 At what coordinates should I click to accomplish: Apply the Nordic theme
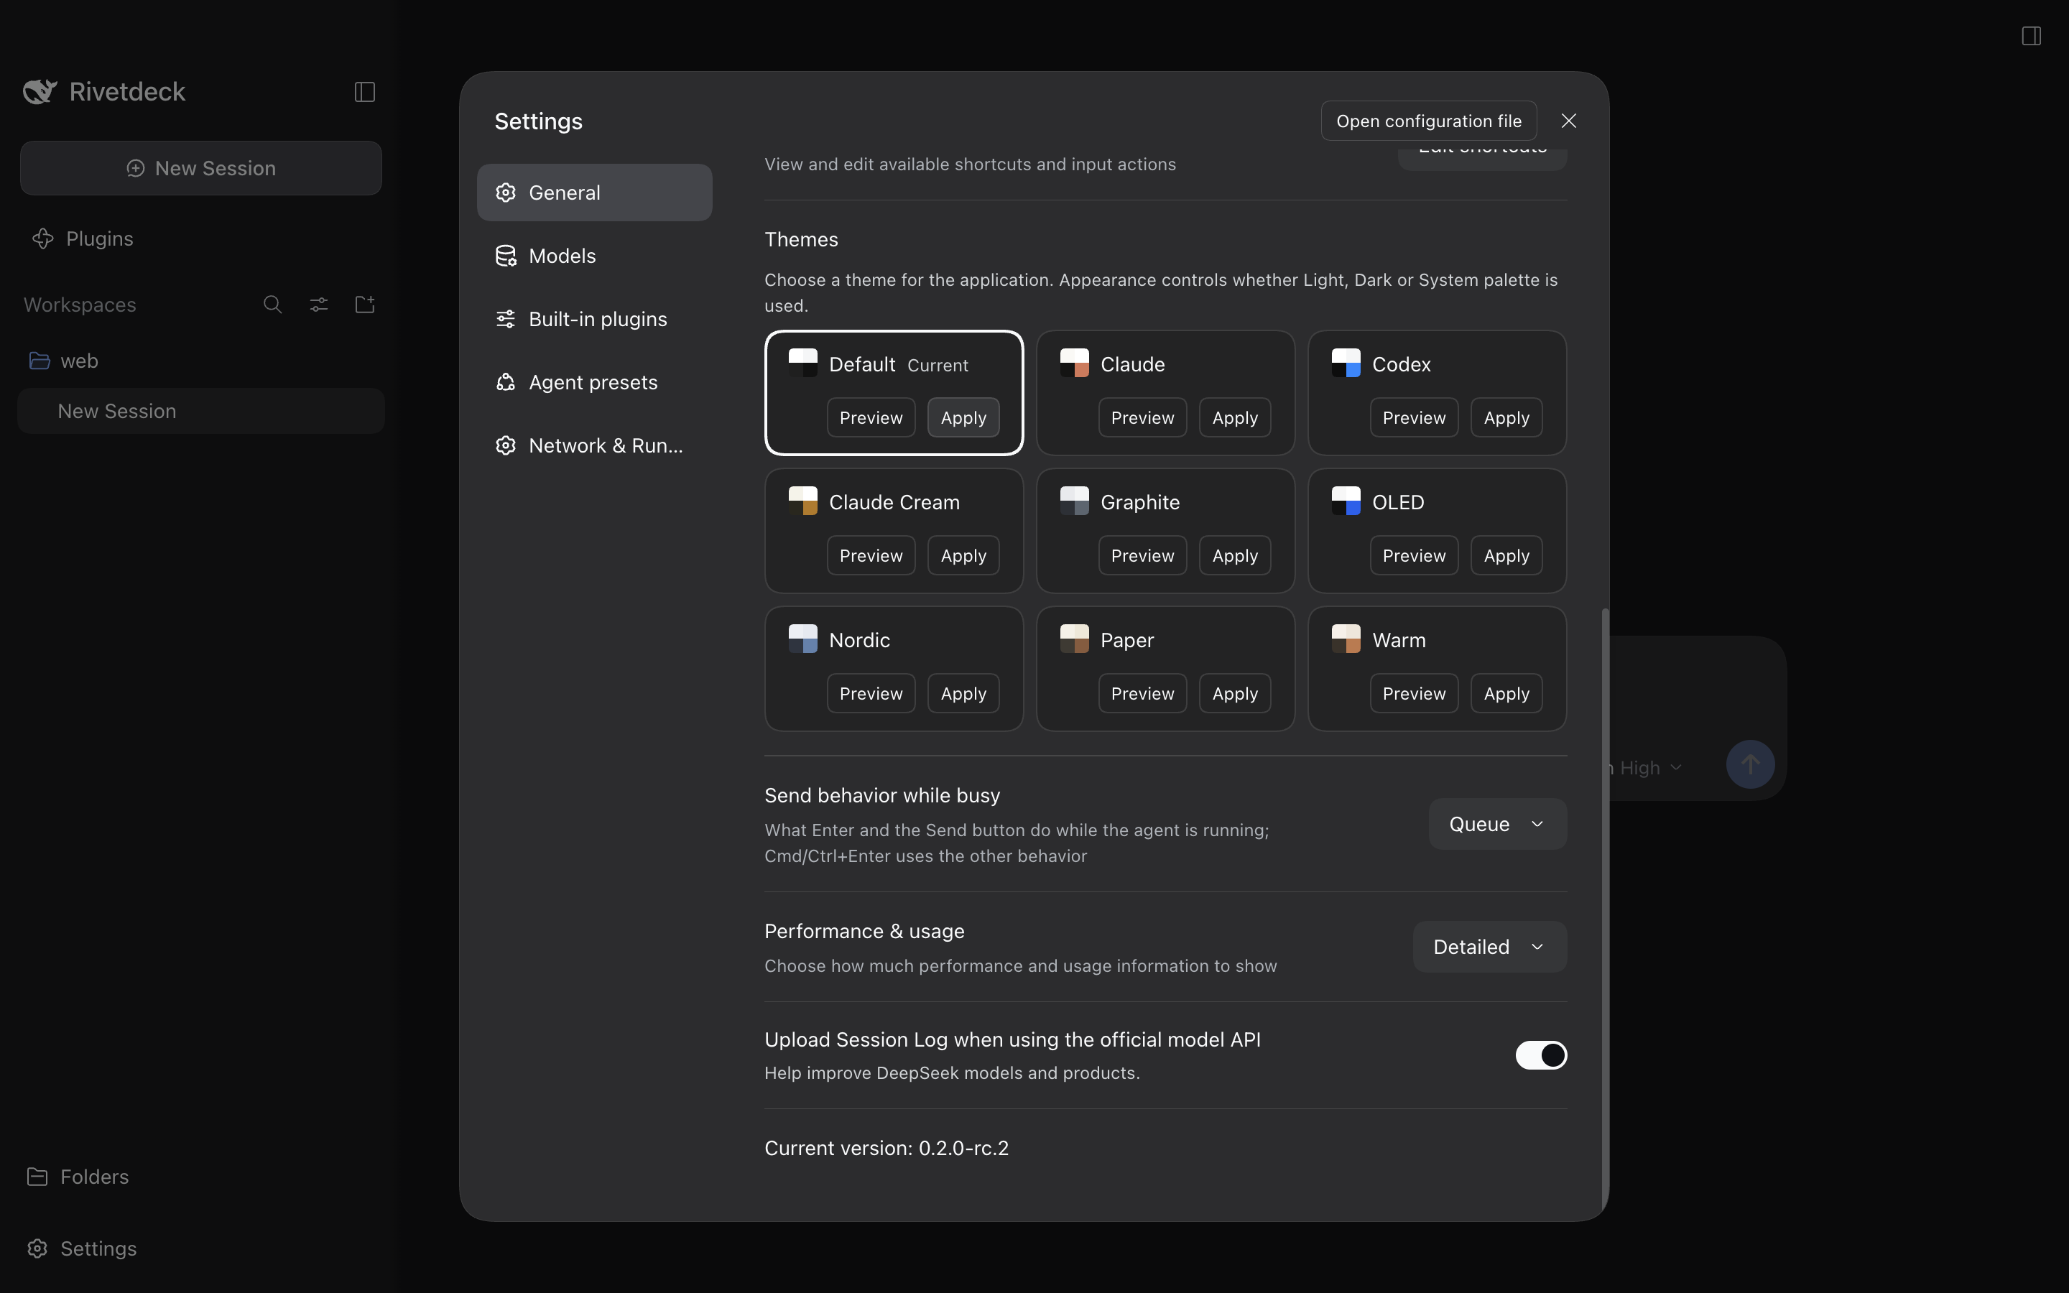[963, 693]
